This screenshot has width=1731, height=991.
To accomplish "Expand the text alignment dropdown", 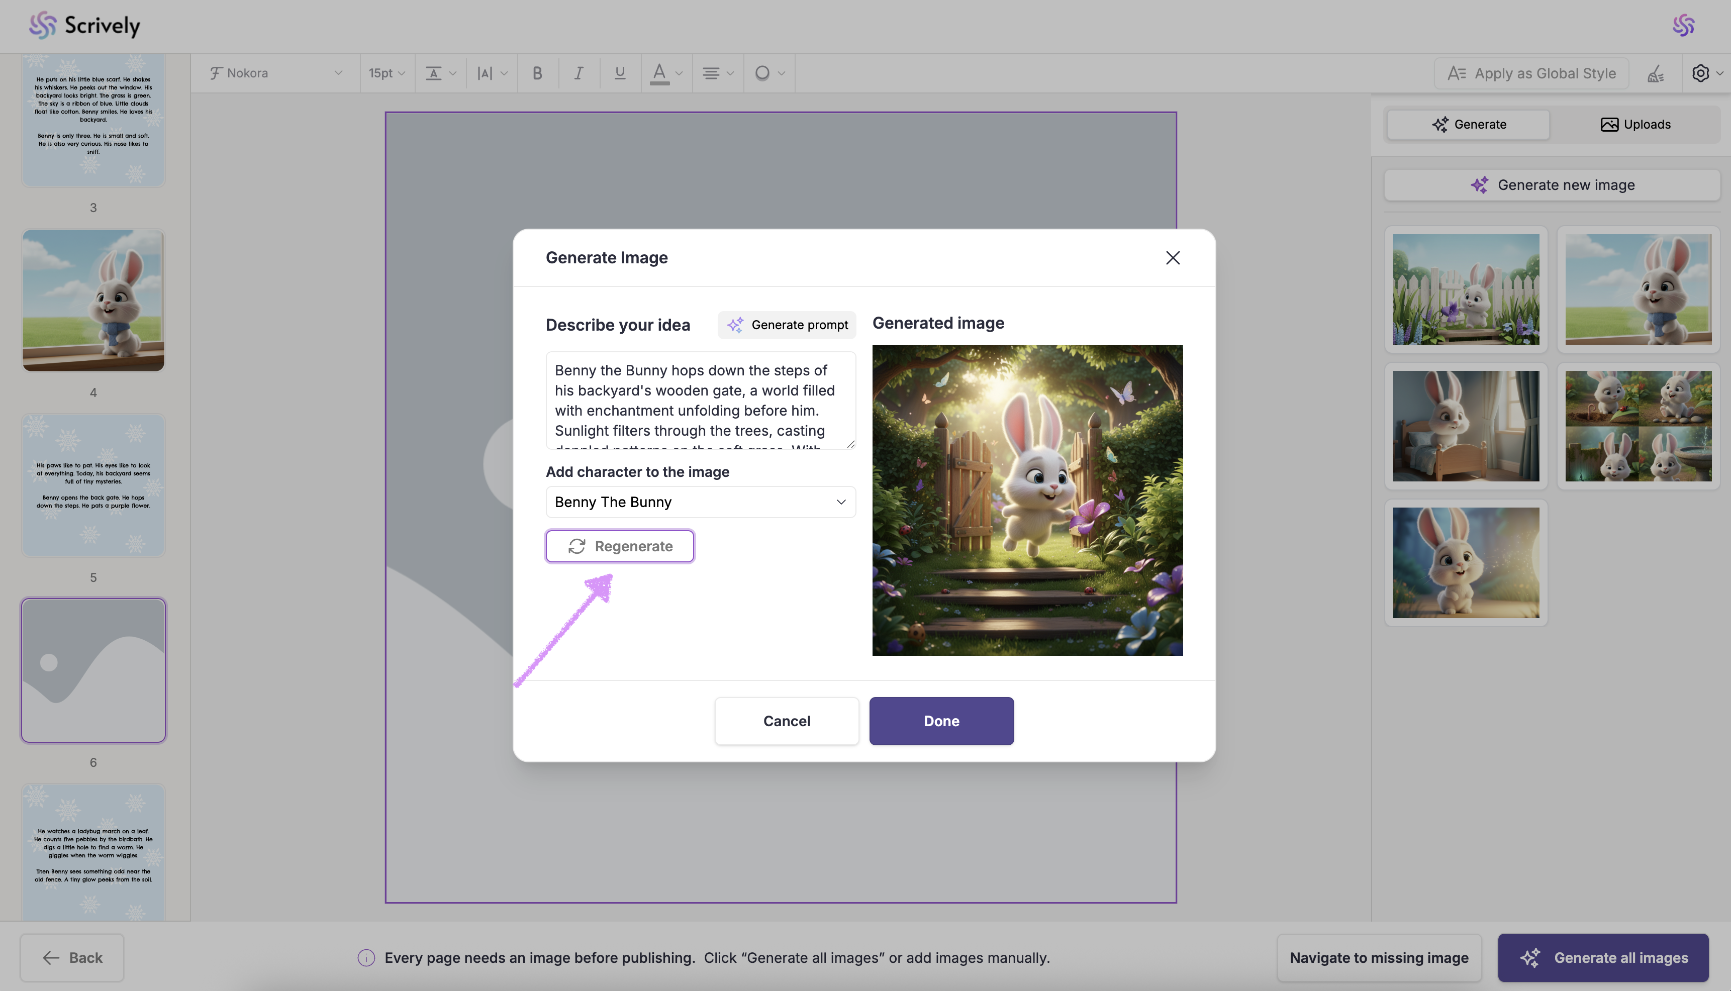I will [x=717, y=73].
